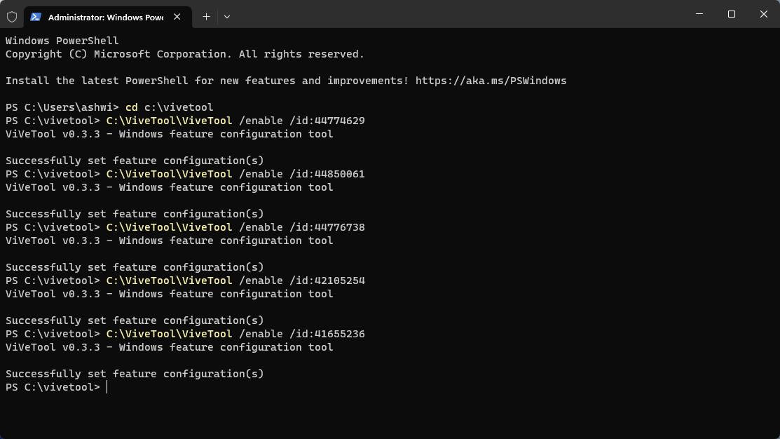Click the ViVeTool v0.3.3 version banner line
This screenshot has width=780, height=439.
click(168, 133)
